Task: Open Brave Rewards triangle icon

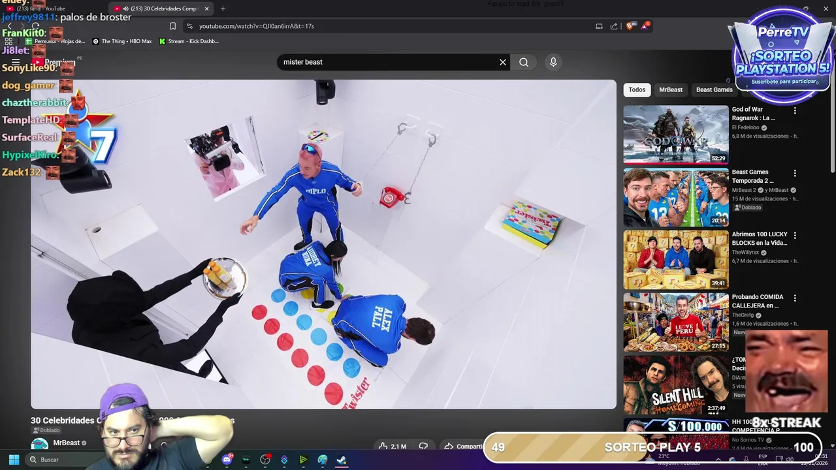Action: (646, 26)
